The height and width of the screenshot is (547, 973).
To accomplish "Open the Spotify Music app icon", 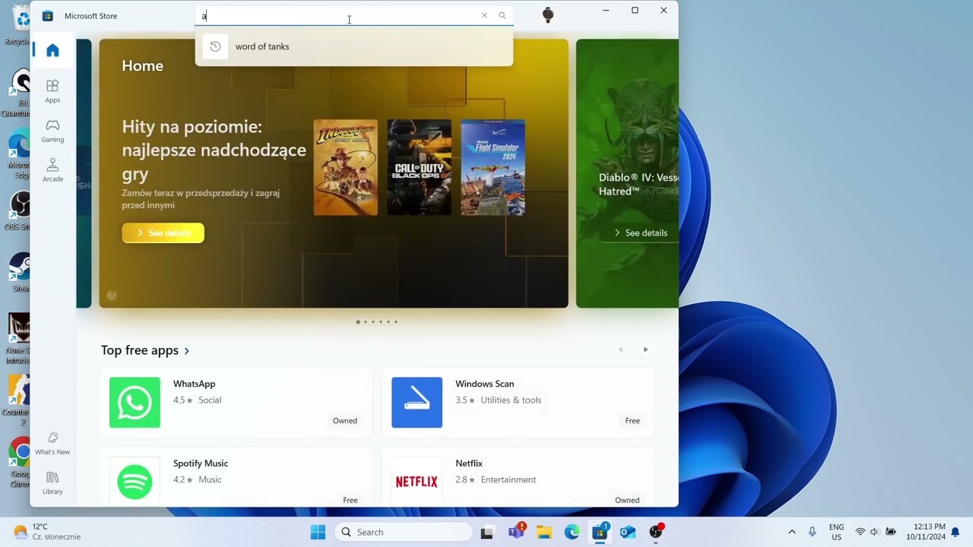I will (135, 482).
